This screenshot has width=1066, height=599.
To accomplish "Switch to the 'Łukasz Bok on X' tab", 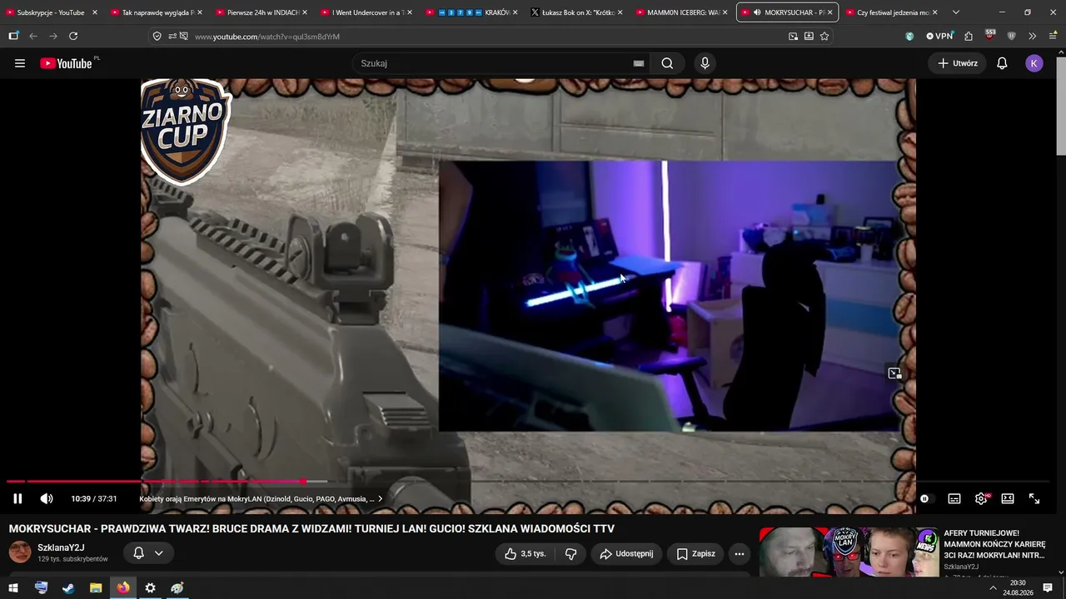I will (576, 12).
